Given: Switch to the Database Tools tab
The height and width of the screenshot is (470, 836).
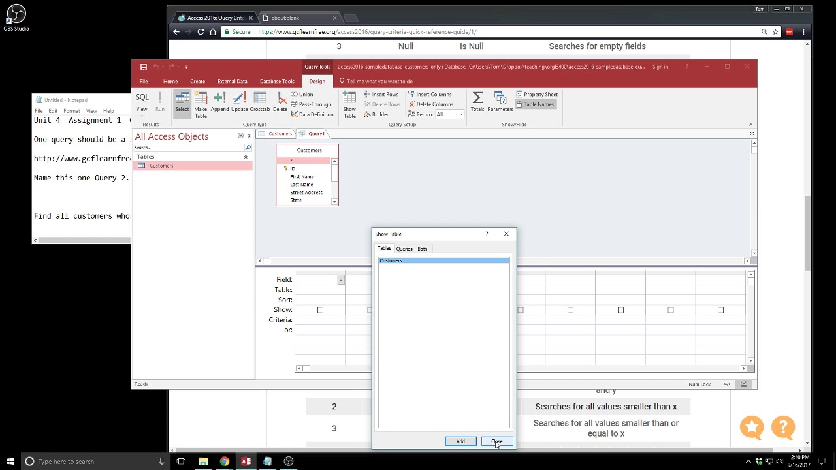Looking at the screenshot, I should click(x=277, y=82).
